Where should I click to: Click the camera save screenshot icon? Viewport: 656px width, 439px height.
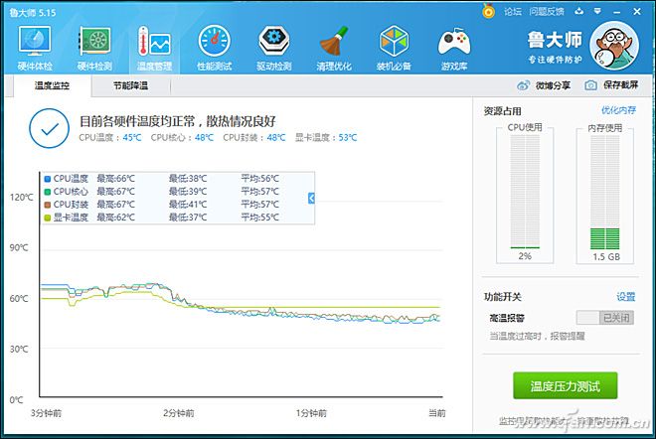coord(590,85)
